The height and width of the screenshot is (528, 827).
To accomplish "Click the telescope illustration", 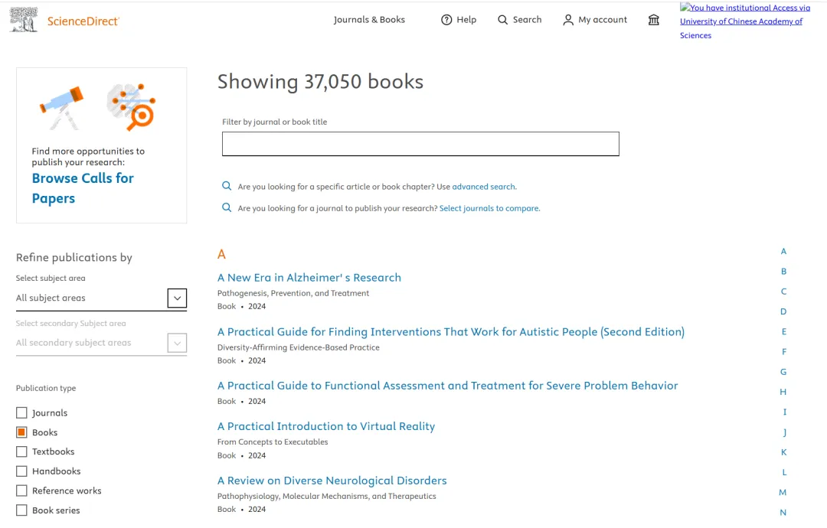I will click(62, 106).
